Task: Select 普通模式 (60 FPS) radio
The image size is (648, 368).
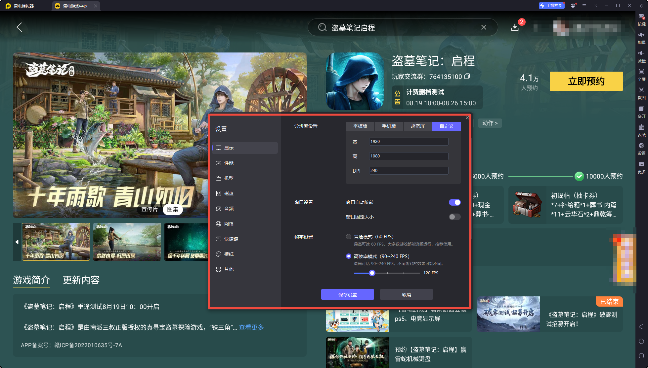Action: 349,237
